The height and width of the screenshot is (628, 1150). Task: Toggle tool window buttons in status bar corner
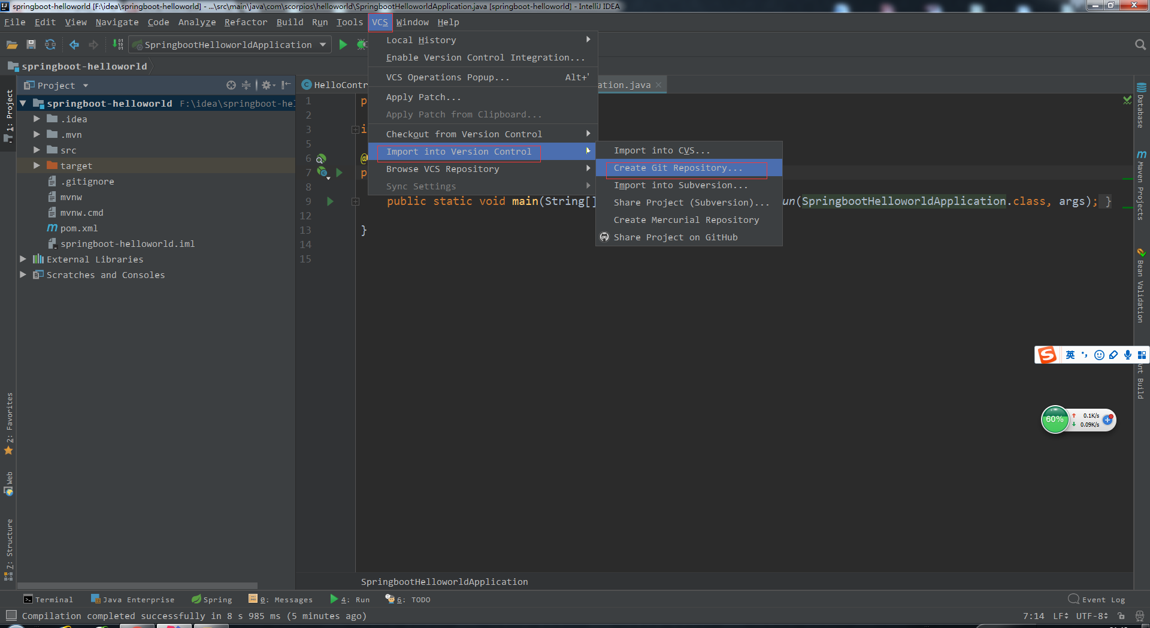coord(11,615)
